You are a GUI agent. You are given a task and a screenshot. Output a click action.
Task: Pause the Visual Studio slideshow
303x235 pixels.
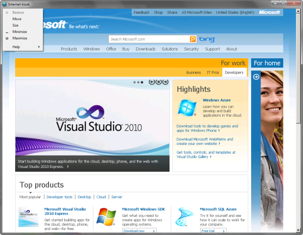coord(159,82)
